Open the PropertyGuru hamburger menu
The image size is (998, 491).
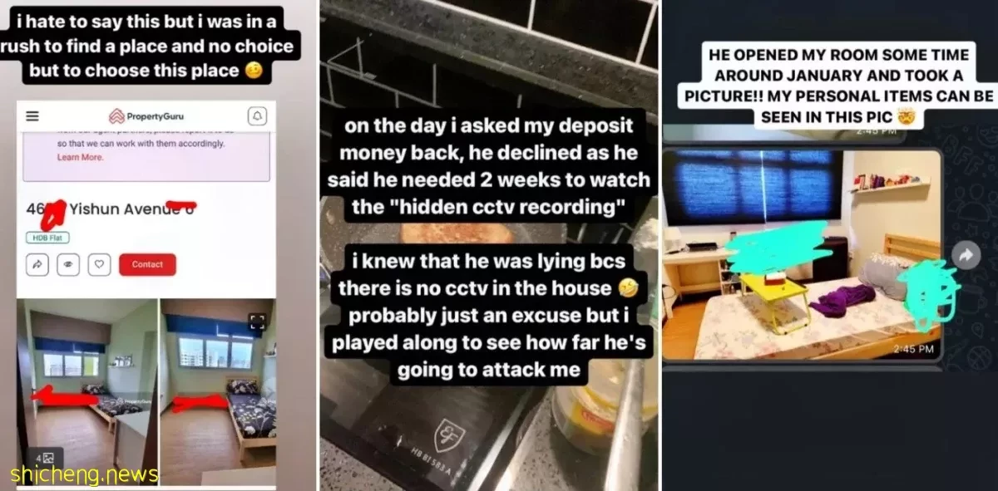[x=32, y=116]
